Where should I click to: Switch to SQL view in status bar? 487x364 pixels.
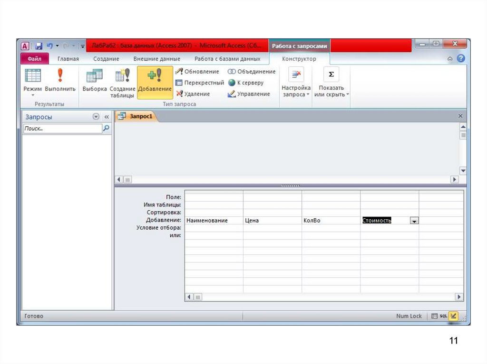(443, 316)
